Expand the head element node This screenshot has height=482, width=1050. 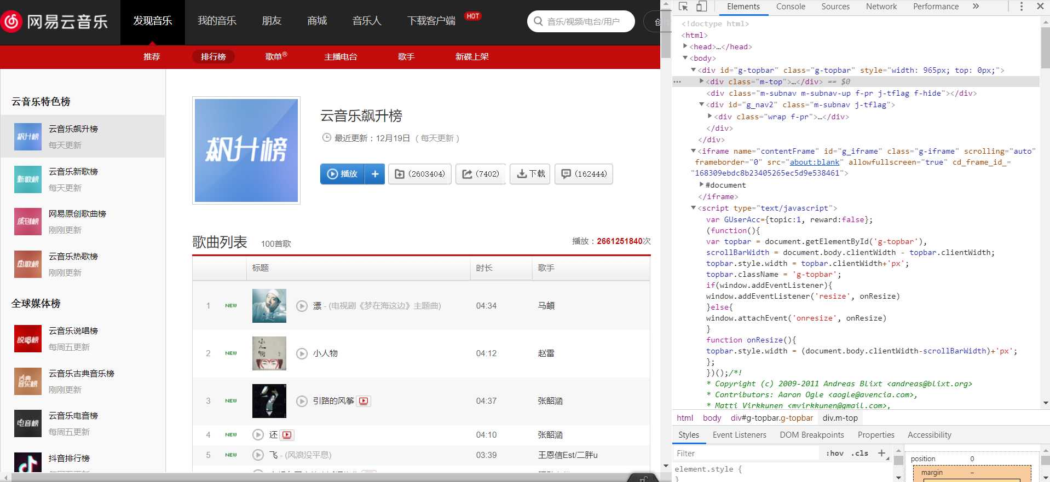tap(685, 47)
